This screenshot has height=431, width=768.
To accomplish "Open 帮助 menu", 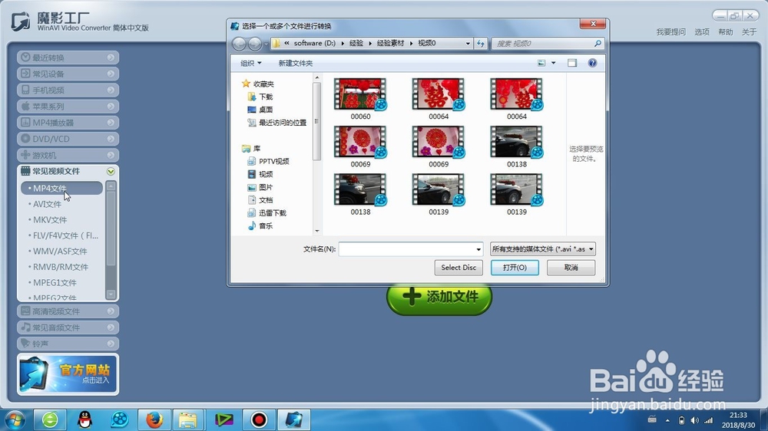I will (x=726, y=31).
